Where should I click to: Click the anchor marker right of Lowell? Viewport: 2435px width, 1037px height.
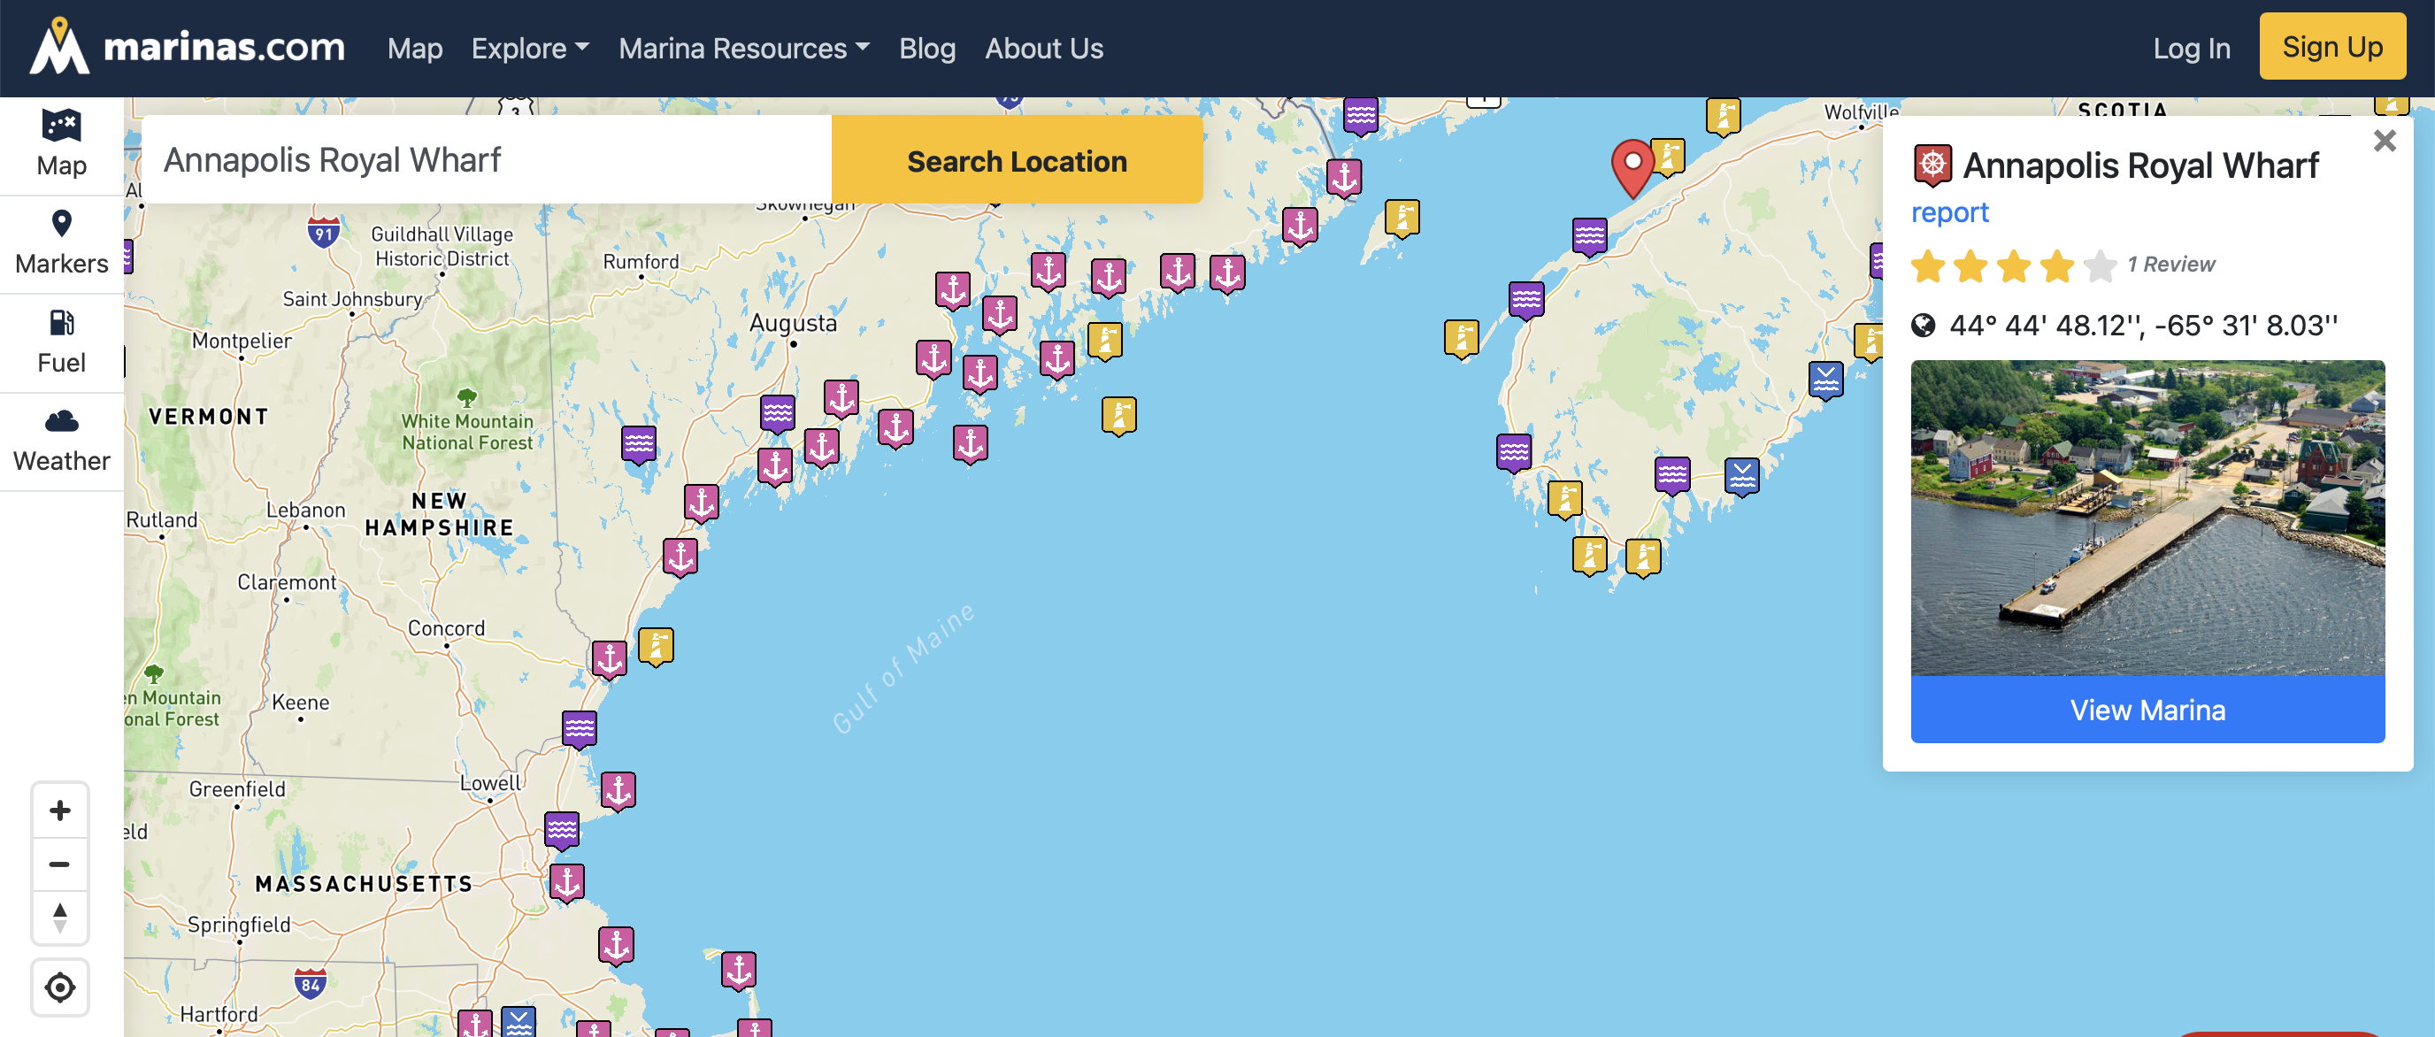click(x=618, y=790)
